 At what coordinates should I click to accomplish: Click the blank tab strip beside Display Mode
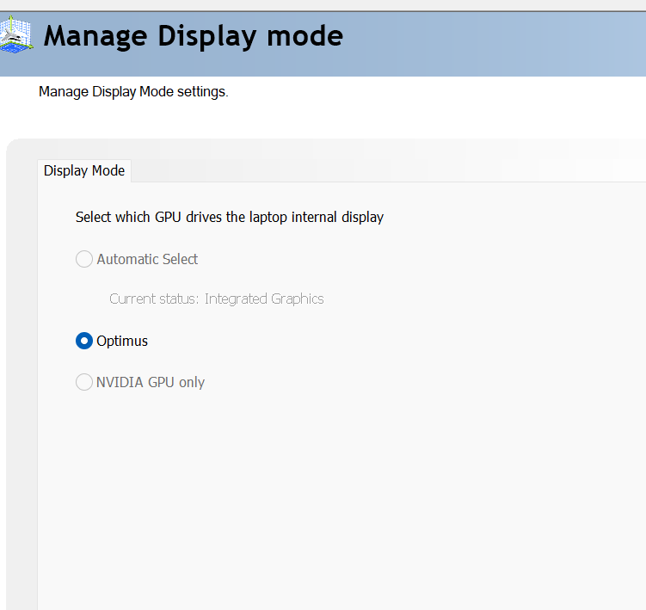(387, 170)
